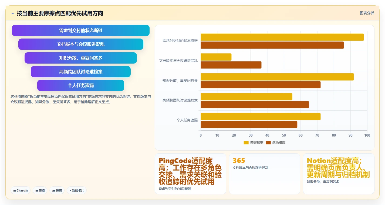Select funnel step 高频跨团队讨论难检索

[x=81, y=72]
